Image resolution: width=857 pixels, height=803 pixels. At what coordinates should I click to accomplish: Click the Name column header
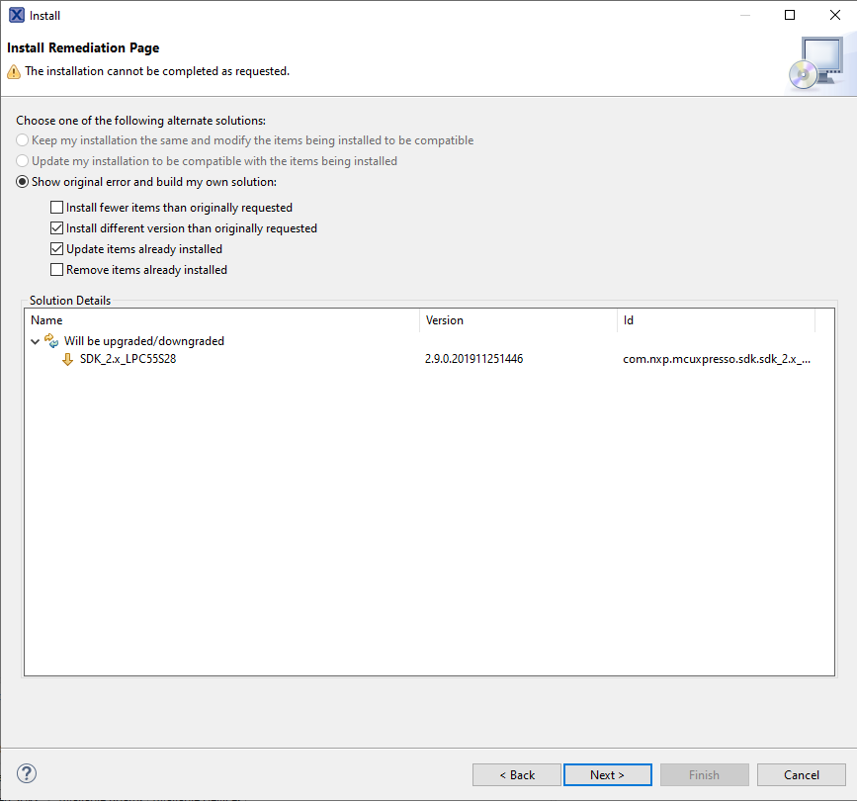[x=46, y=320]
